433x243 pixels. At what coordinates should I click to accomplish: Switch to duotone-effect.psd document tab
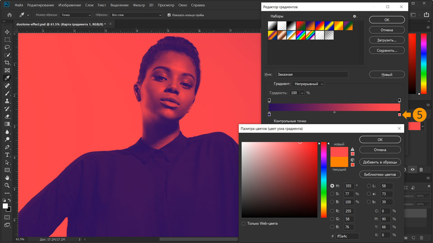(x=61, y=24)
